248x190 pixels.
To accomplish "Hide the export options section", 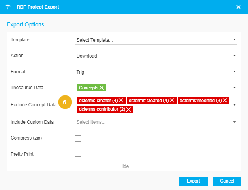I will click(x=124, y=166).
